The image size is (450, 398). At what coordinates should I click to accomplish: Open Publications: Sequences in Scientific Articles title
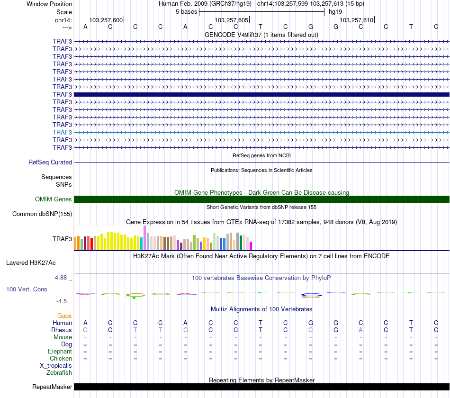click(261, 170)
